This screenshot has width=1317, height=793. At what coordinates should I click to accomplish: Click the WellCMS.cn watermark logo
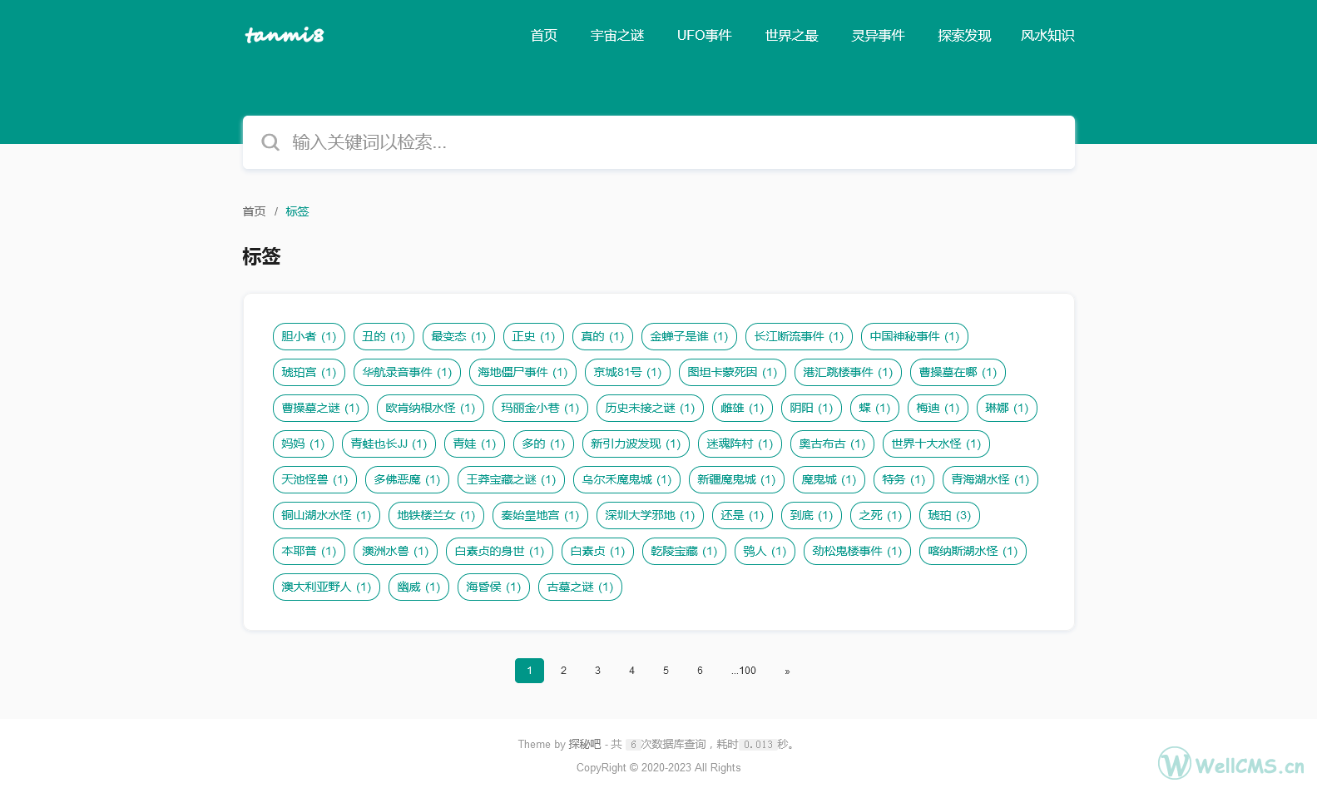pos(1230,763)
